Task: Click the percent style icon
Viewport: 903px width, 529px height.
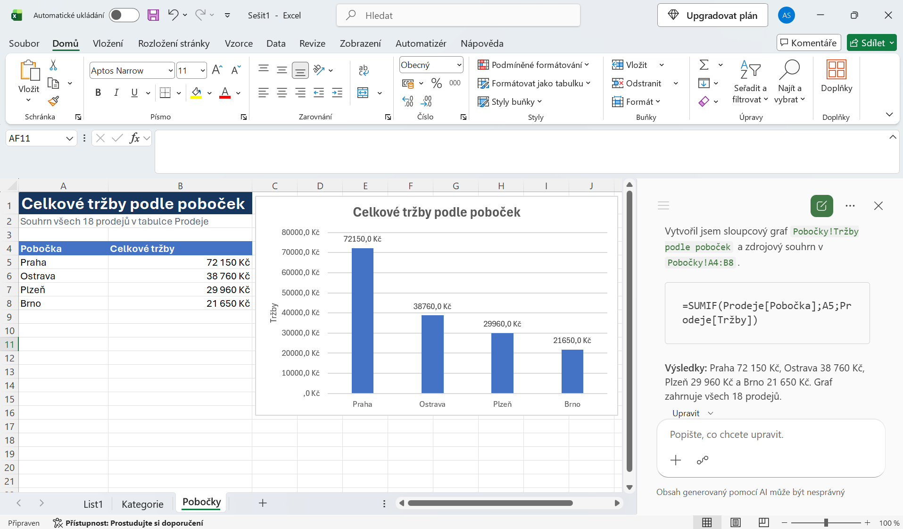Action: [437, 83]
